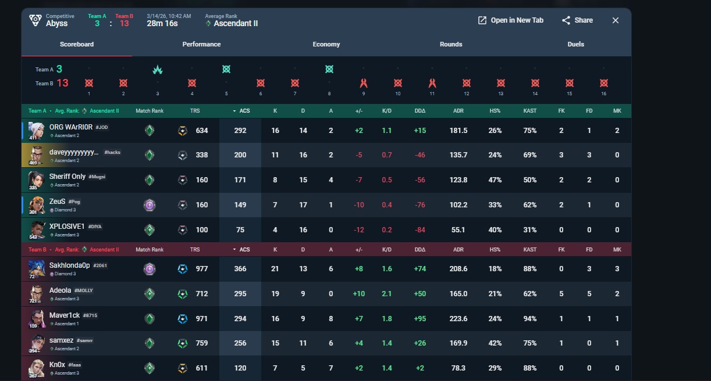This screenshot has width=711, height=381.
Task: Select round 4 elimination icon
Action: [x=192, y=83]
